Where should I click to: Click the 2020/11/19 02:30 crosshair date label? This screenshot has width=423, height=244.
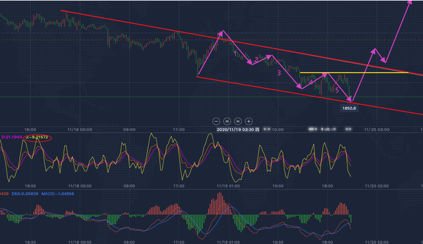pyautogui.click(x=238, y=130)
